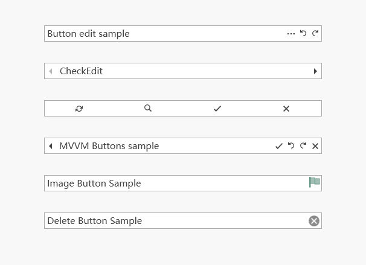Click ellipsis button in Button edit sample
The width and height of the screenshot is (366, 265).
pos(291,34)
